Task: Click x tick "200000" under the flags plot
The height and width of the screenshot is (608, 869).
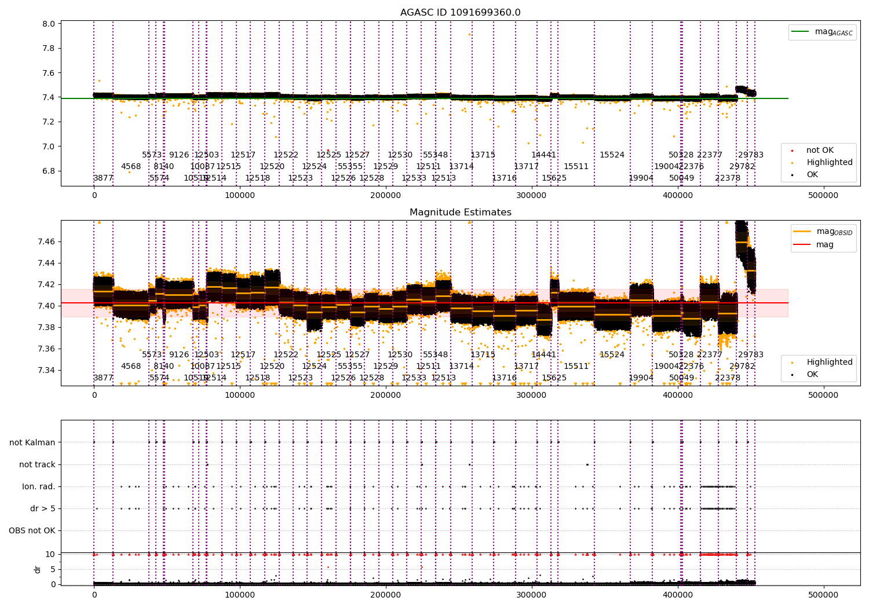Action: point(386,595)
